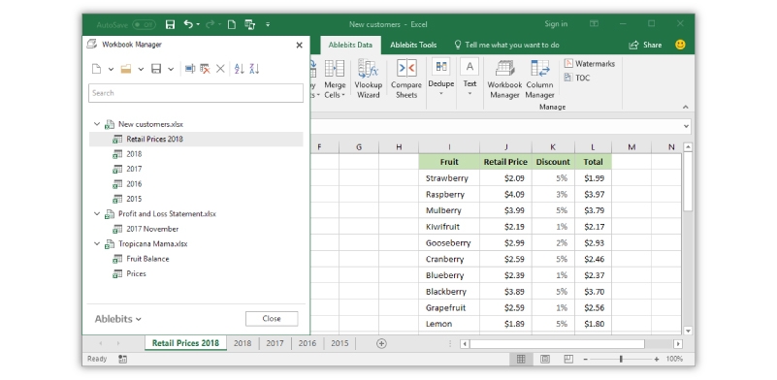This screenshot has width=777, height=380.
Task: Click the Delete sheet icon with red X
Action: (205, 69)
